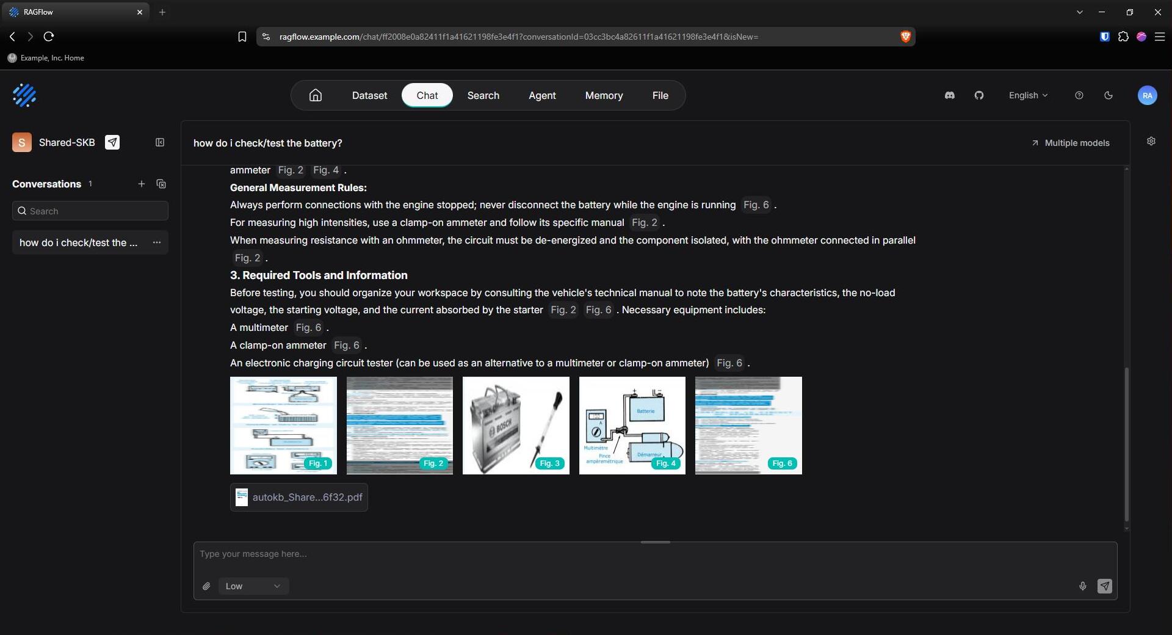View site information icon in address bar
This screenshot has height=635, width=1172.
point(266,37)
